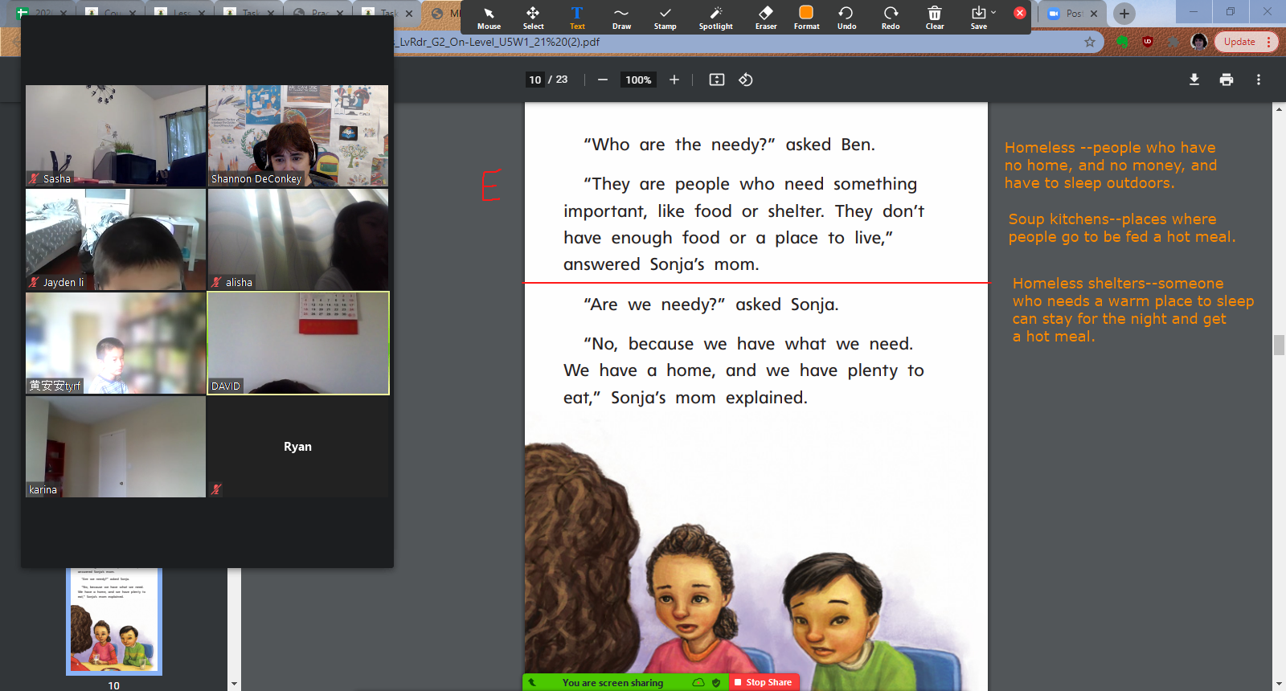Click the Homeless shelters annotation text
Image resolution: width=1286 pixels, height=691 pixels.
point(1133,310)
